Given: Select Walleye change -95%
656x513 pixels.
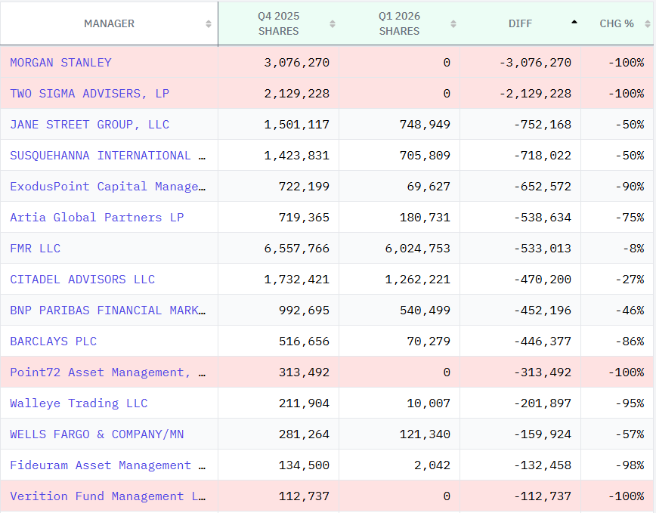Looking at the screenshot, I should click(630, 403).
